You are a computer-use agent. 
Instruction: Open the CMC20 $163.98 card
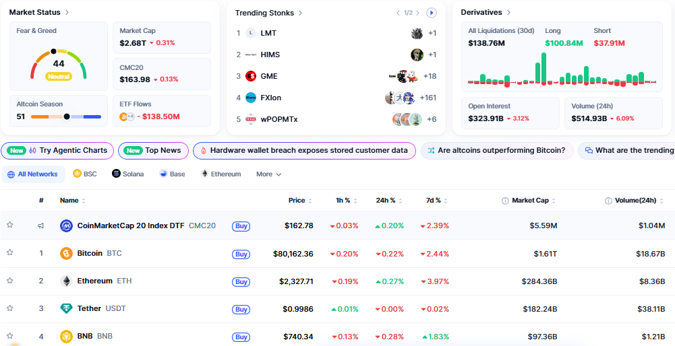(x=162, y=74)
